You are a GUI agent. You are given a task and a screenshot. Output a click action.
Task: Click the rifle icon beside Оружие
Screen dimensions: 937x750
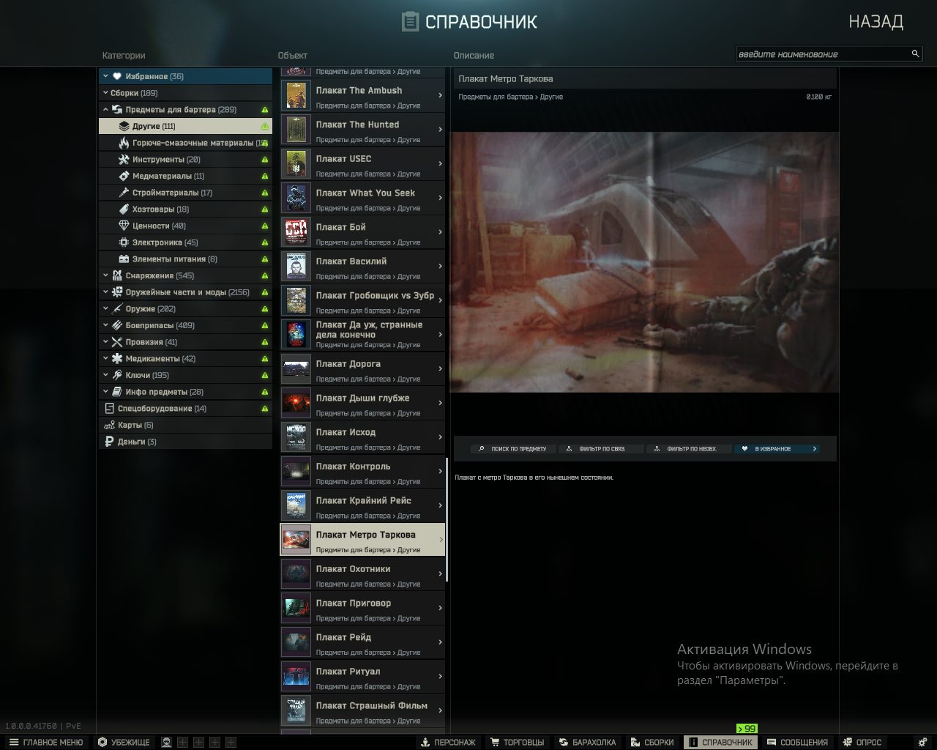tap(116, 309)
